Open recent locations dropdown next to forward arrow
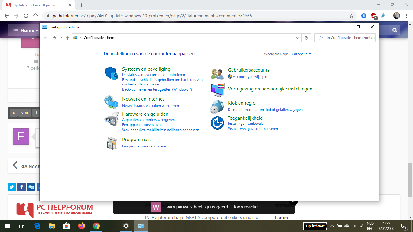This screenshot has width=413, height=232. pyautogui.click(x=61, y=38)
